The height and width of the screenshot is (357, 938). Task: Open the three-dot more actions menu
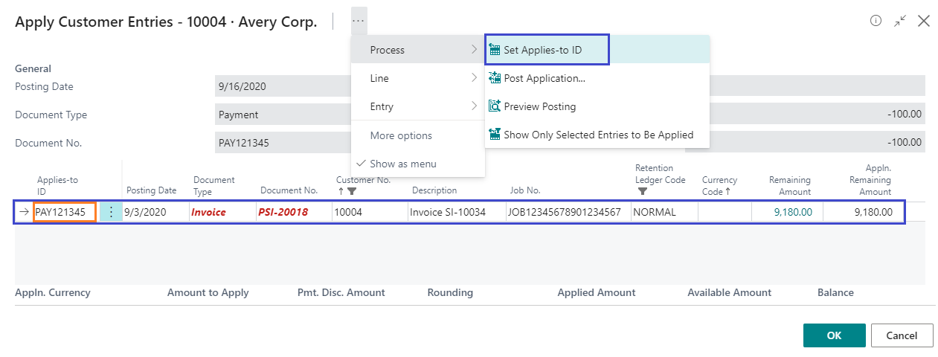359,21
